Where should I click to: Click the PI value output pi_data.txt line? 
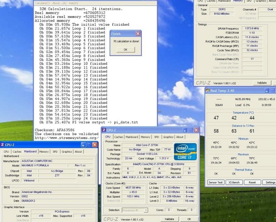coord(89,122)
